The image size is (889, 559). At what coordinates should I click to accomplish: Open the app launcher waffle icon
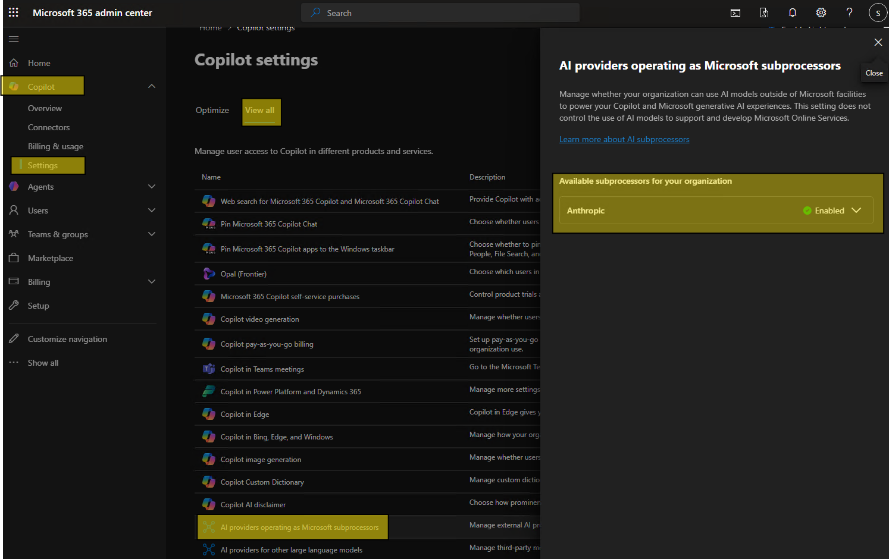pos(13,12)
